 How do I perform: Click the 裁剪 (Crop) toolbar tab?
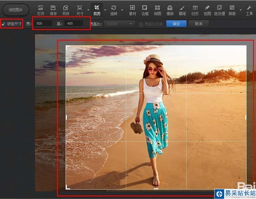point(97,10)
